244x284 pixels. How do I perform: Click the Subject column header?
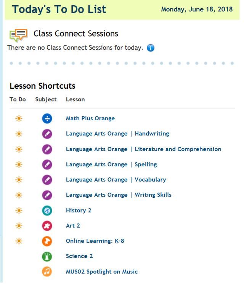coord(46,99)
